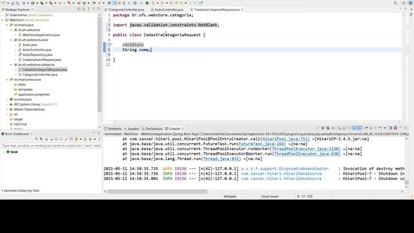The width and height of the screenshot is (414, 233).
Task: Select the Console tab
Action: [174, 129]
